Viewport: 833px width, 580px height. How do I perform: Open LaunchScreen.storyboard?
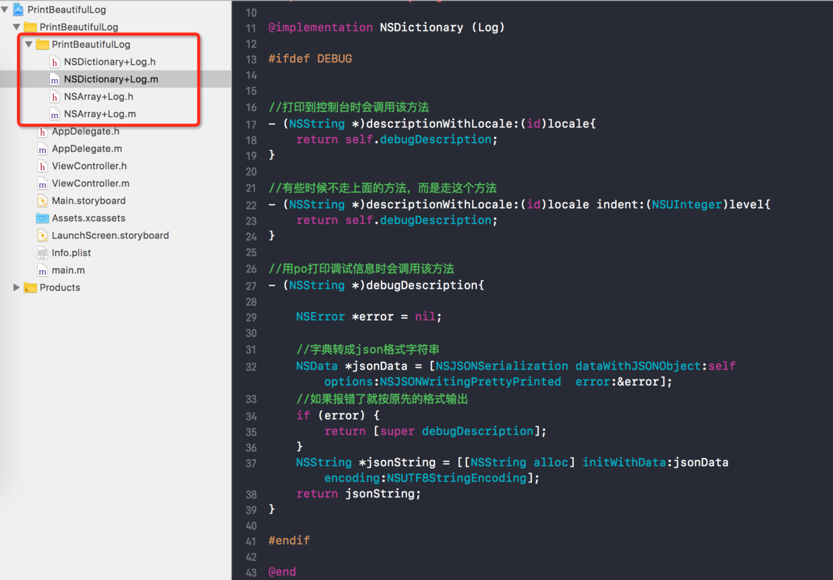110,236
